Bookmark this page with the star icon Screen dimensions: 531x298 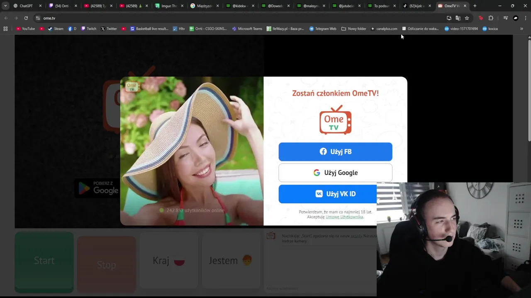pyautogui.click(x=467, y=18)
